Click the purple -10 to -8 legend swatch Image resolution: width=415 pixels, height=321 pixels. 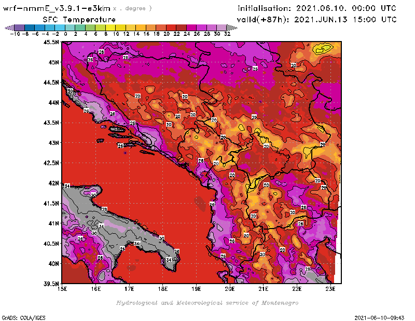click(x=20, y=28)
